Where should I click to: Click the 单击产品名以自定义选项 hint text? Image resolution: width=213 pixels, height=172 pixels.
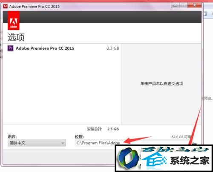tap(162, 84)
